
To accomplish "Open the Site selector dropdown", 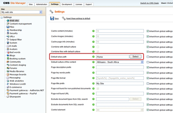I will click(41, 12).
